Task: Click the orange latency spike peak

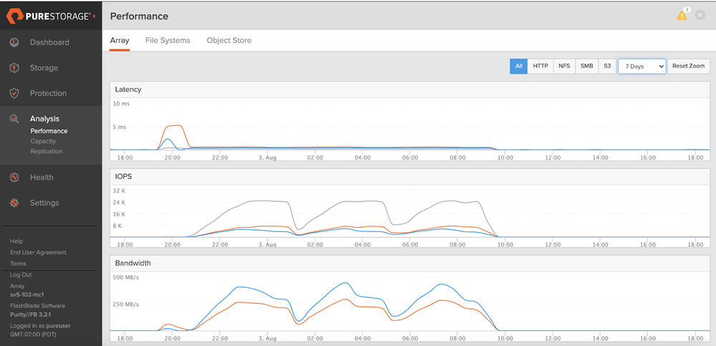Action: pyautogui.click(x=174, y=125)
